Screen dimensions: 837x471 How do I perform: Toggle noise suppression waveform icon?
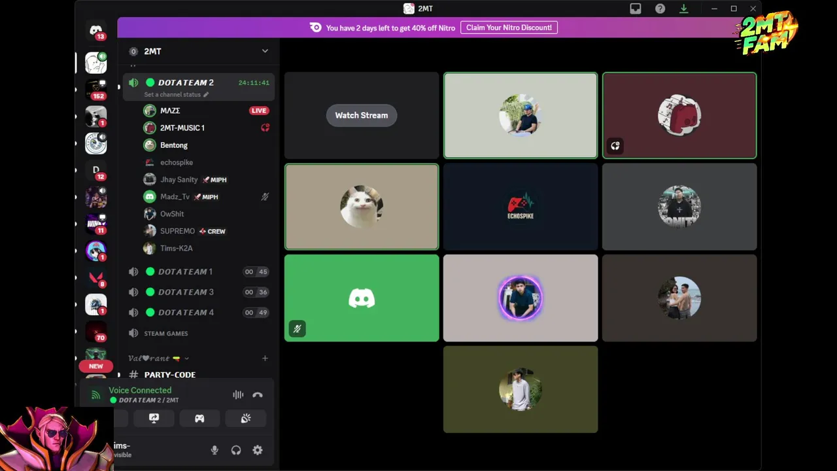click(238, 395)
